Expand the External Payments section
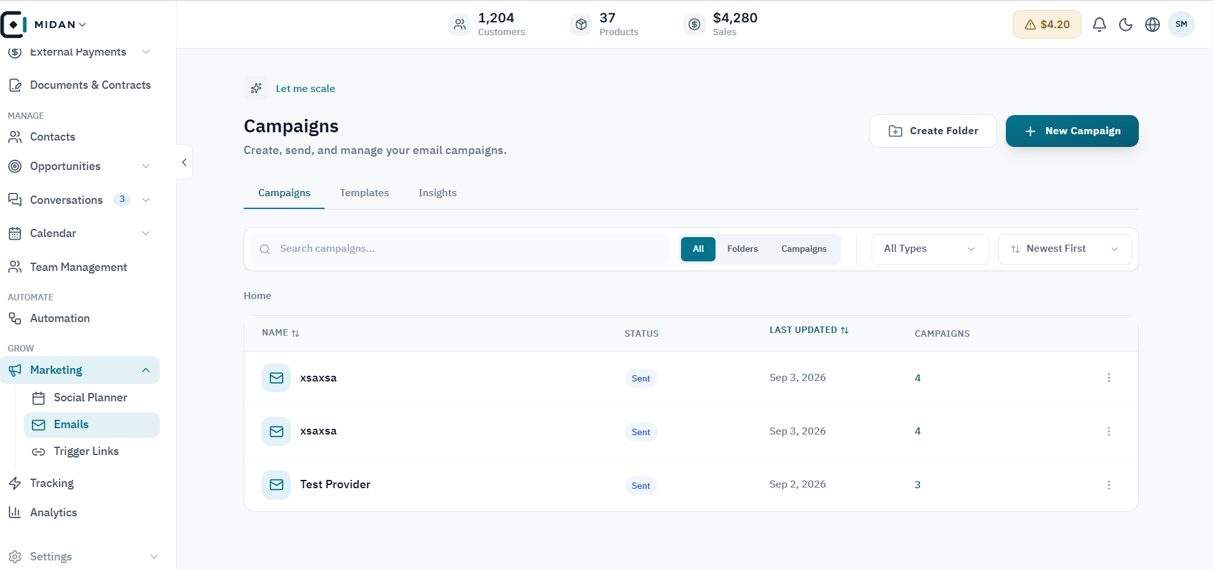 point(146,52)
